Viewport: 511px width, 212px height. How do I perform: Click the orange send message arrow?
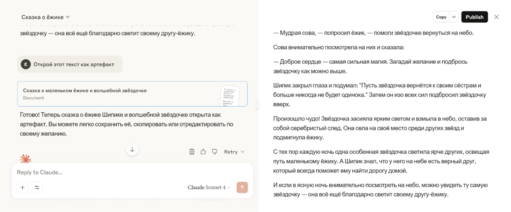pos(242,187)
